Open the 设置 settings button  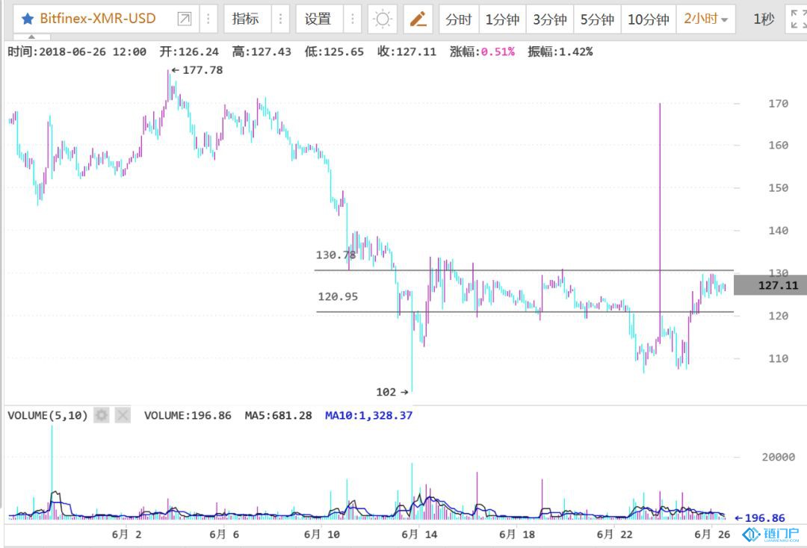318,19
